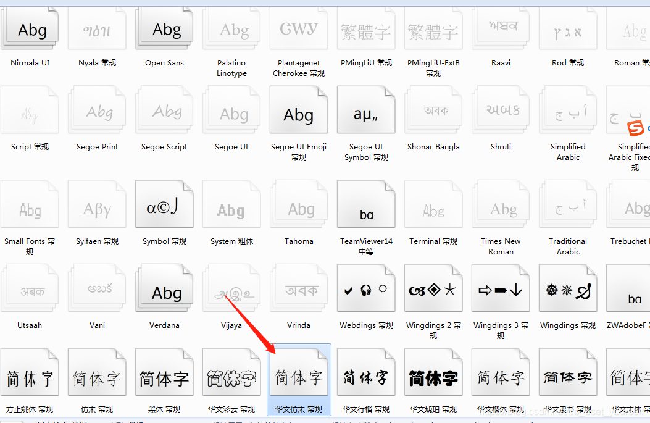The width and height of the screenshot is (650, 423).
Task: Click the Palatino Linotype font icon
Action: tap(231, 29)
